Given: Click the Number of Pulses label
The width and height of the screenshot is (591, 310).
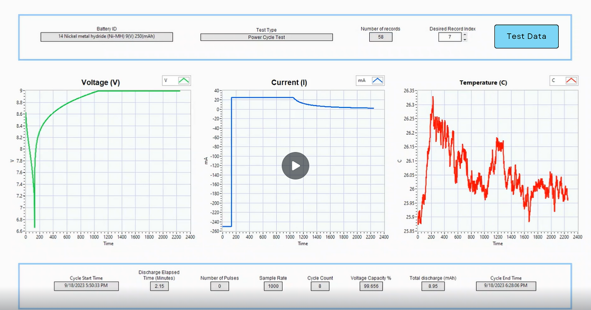Looking at the screenshot, I should 219,278.
